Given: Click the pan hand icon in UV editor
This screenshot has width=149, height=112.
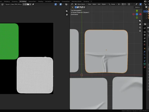Looking at the screenshot, I should [x=67, y=15].
